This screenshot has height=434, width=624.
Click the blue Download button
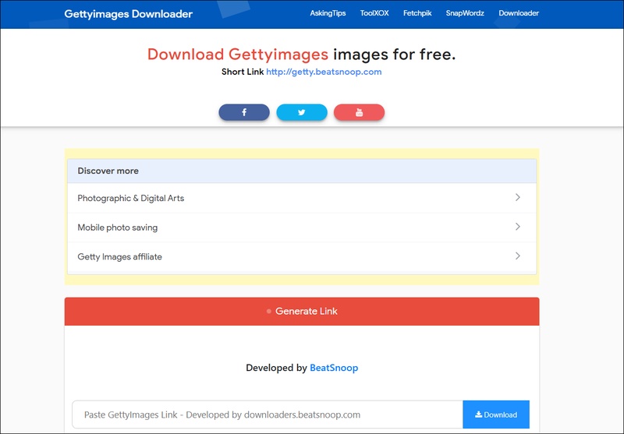coord(496,415)
